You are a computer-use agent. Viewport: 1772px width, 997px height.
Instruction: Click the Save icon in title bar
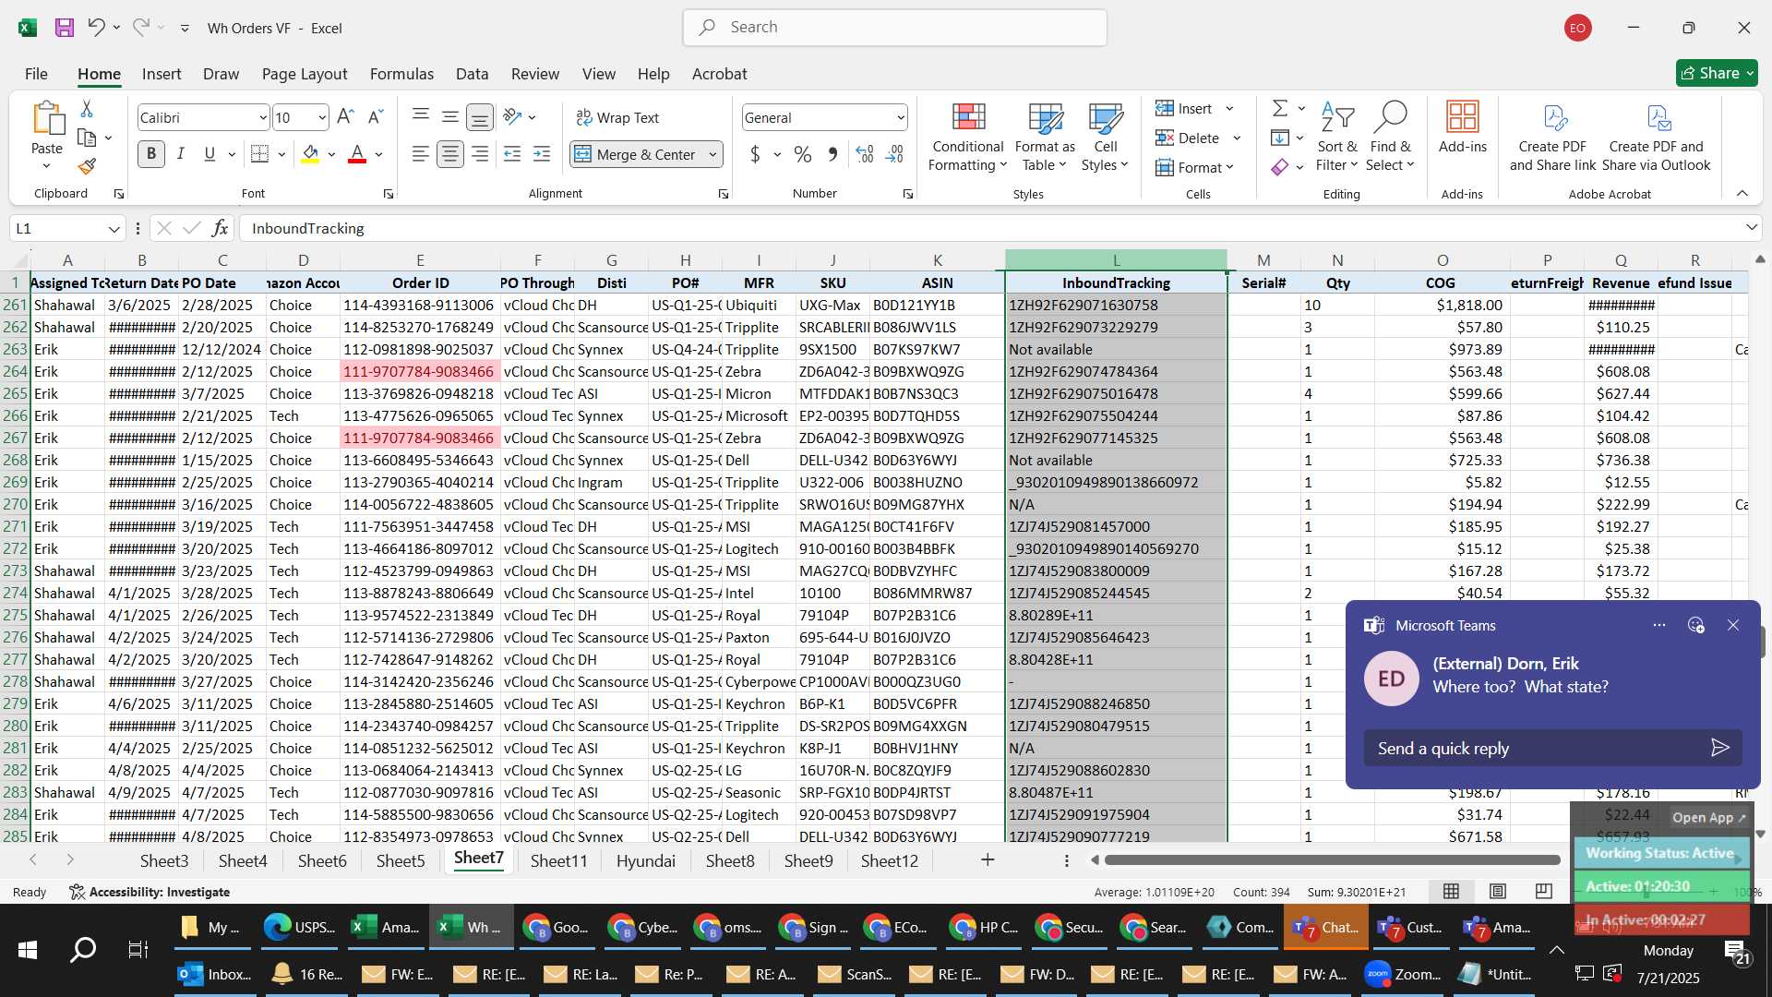point(65,28)
